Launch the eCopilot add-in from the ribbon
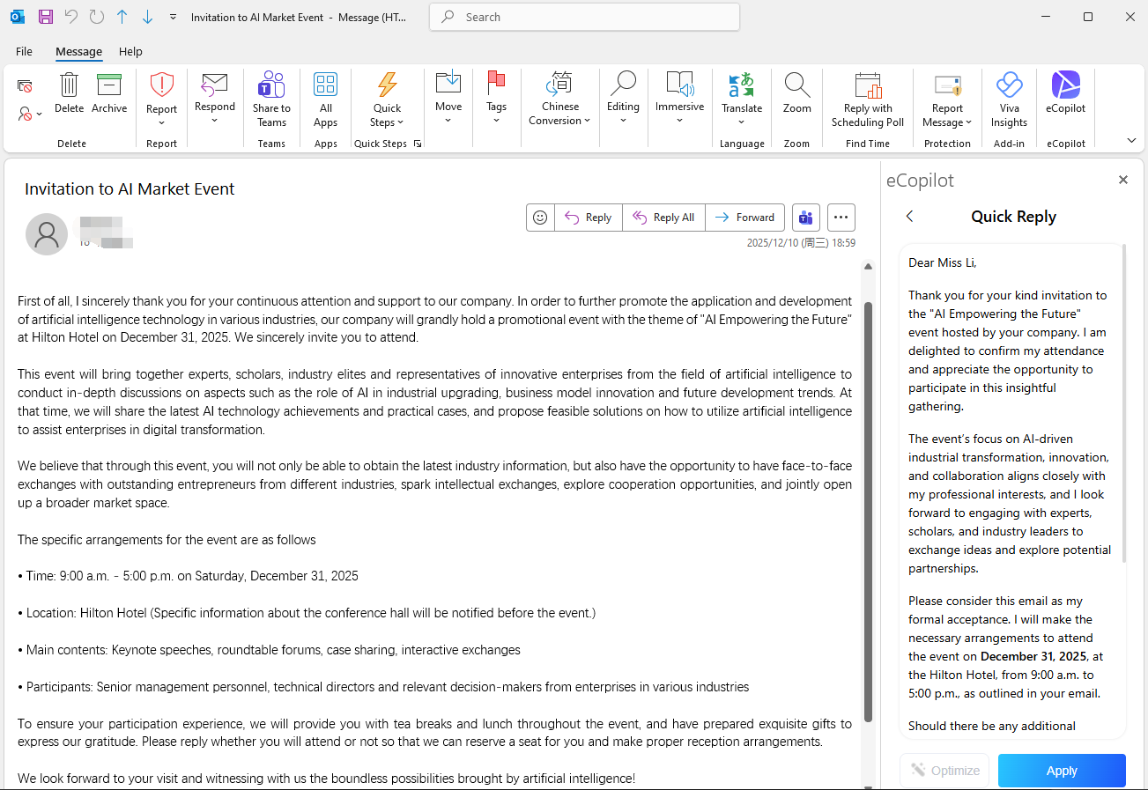The width and height of the screenshot is (1148, 790). 1065,97
